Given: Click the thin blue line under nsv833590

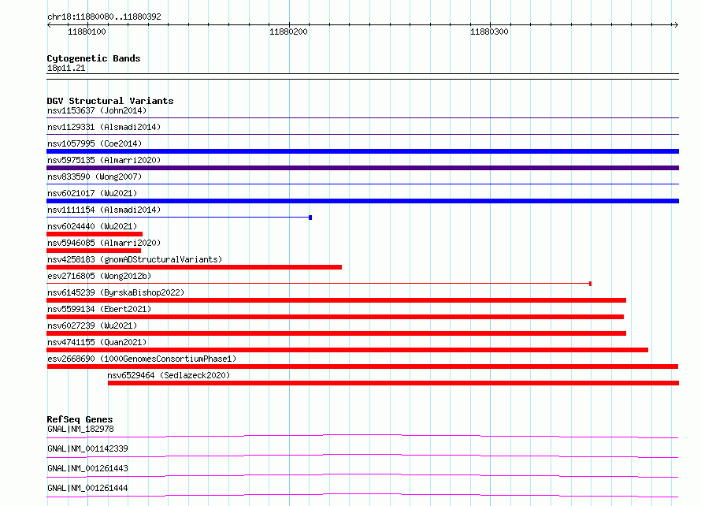Looking at the screenshot, I should pos(362,184).
